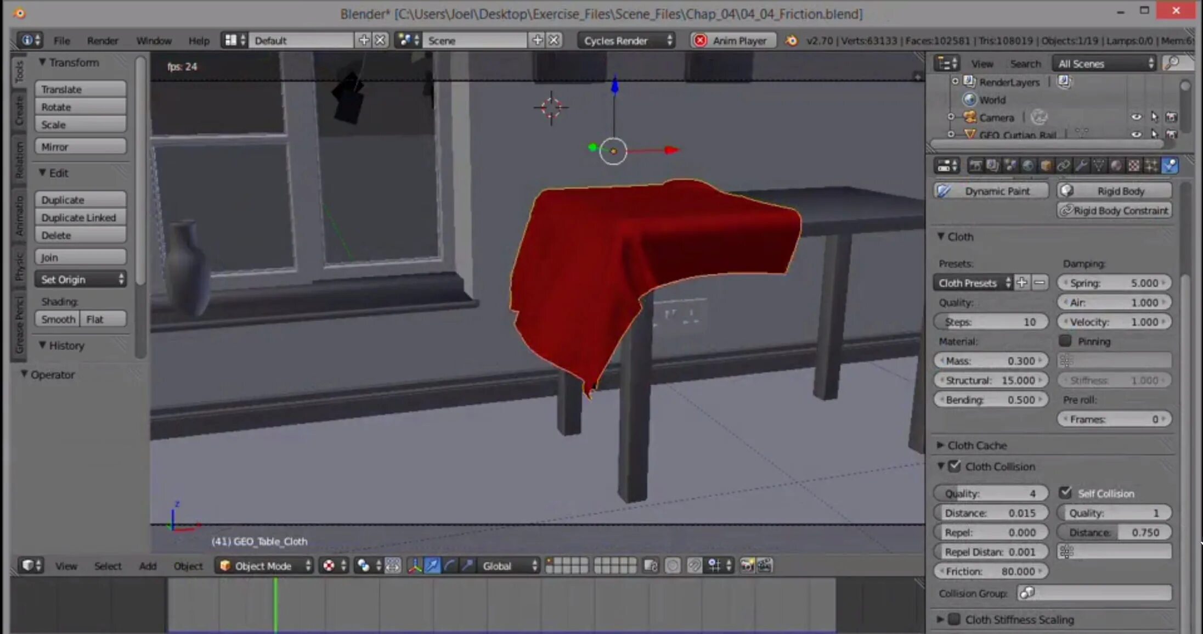
Task: Switch to the World properties tab
Action: (1028, 166)
